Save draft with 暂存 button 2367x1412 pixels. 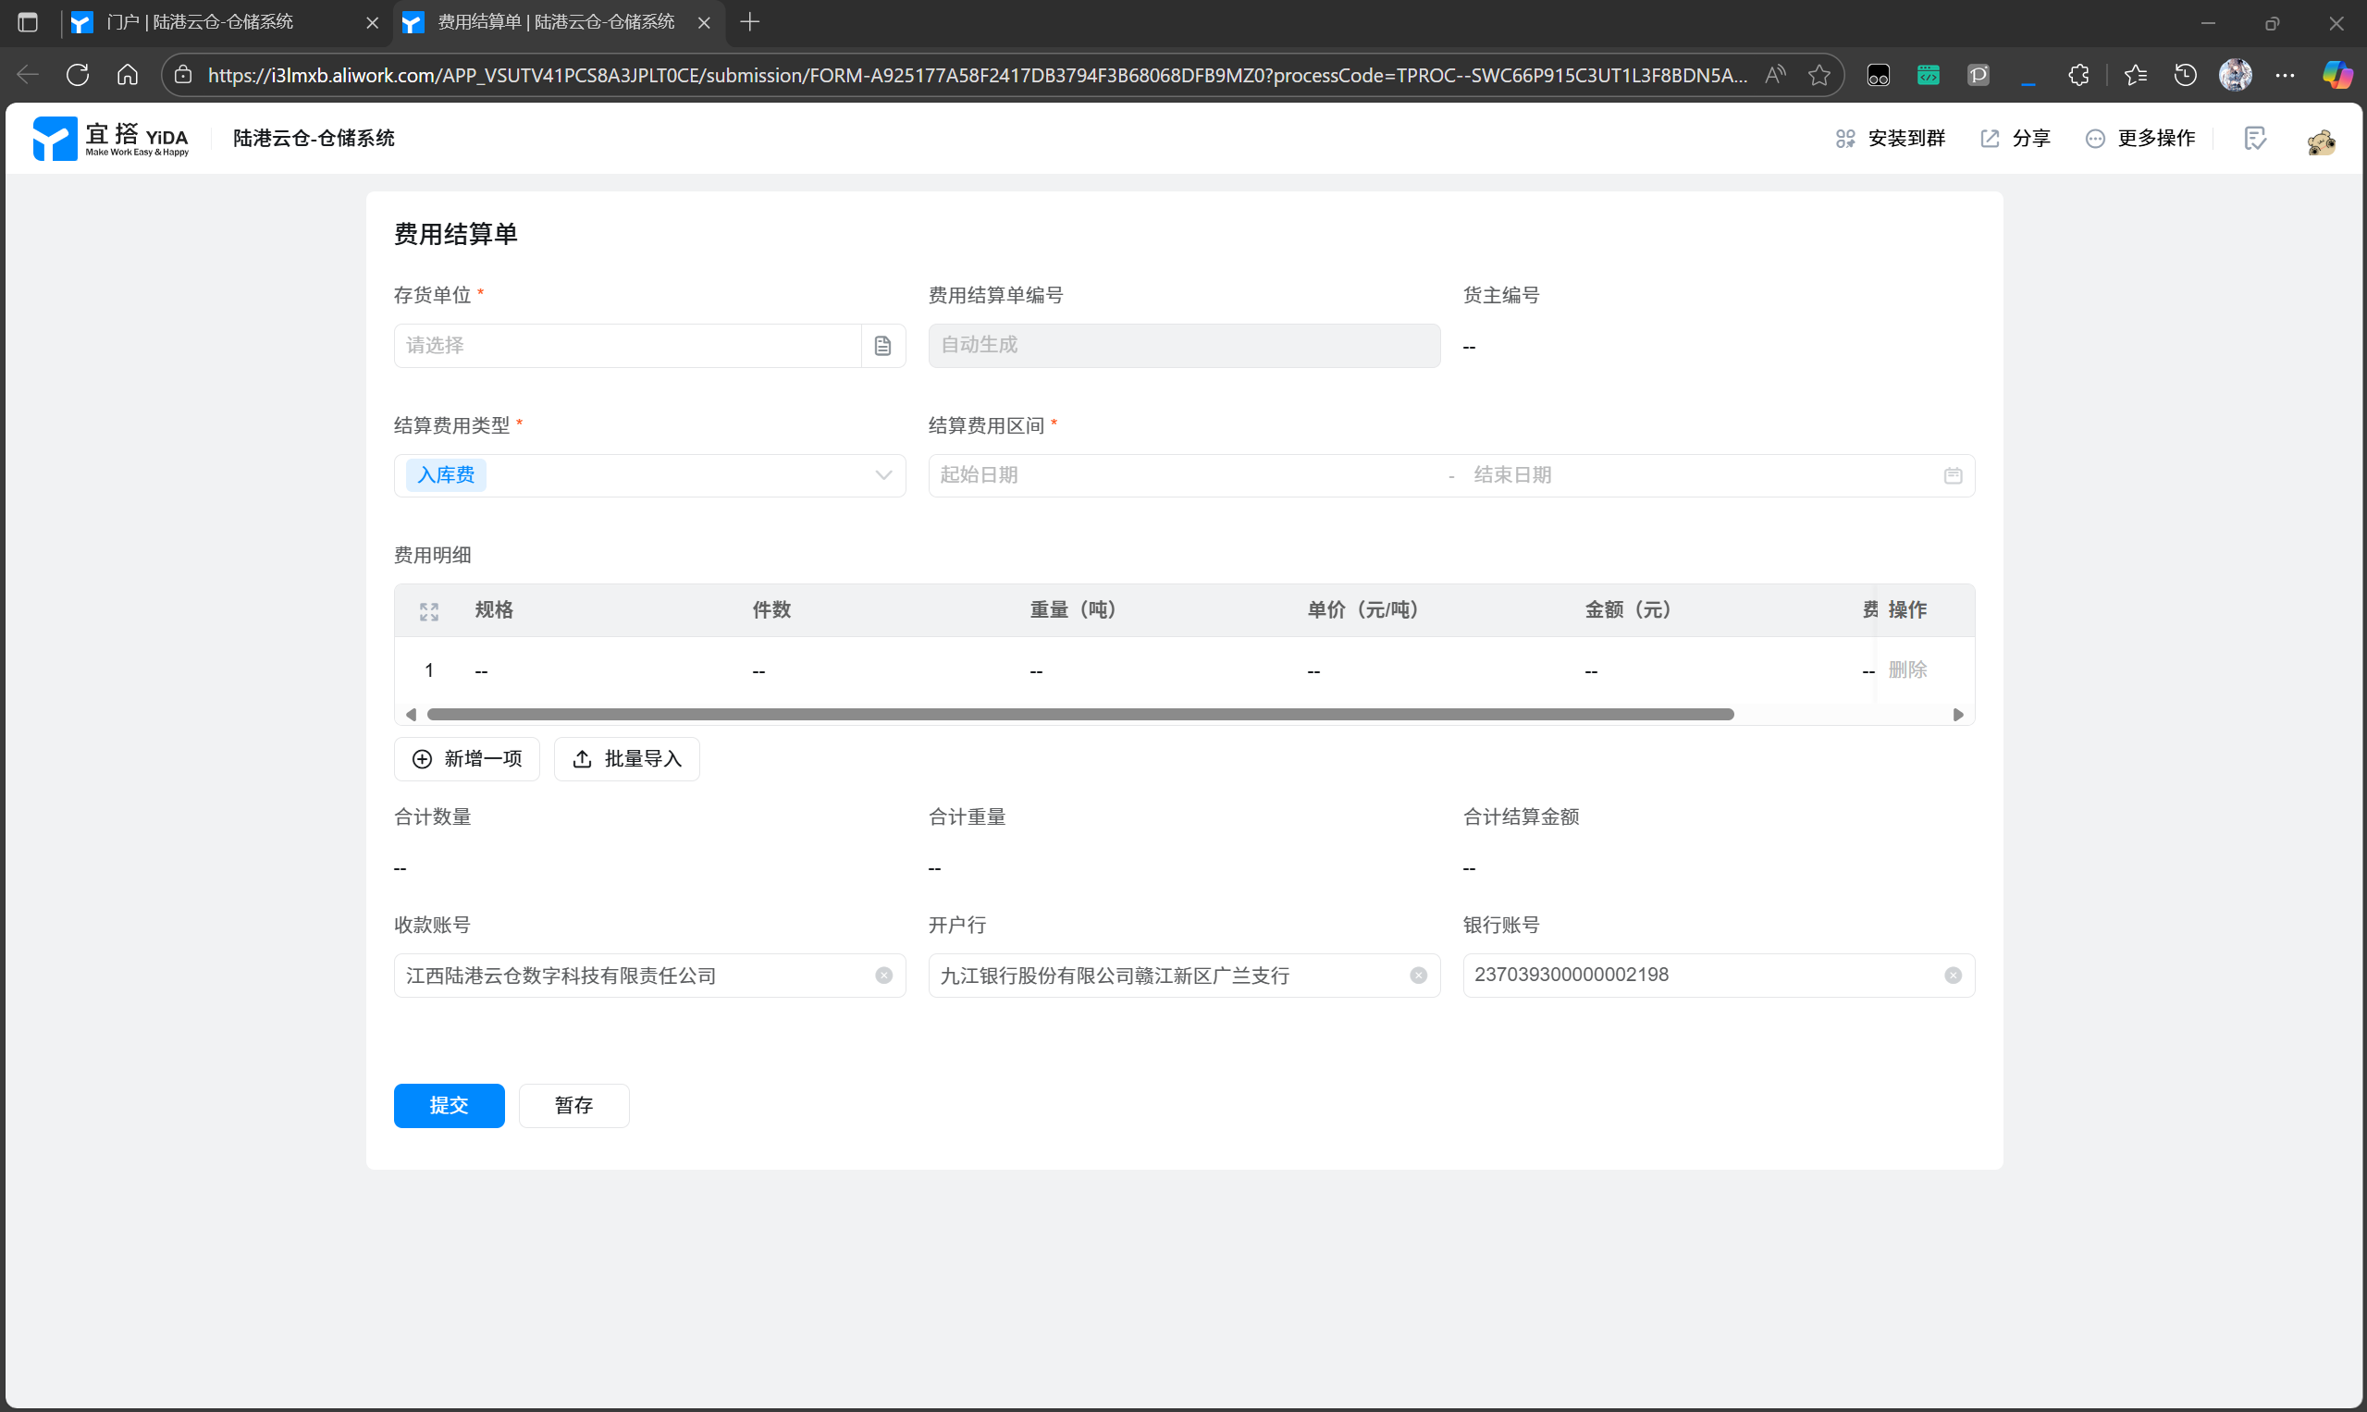click(x=573, y=1106)
